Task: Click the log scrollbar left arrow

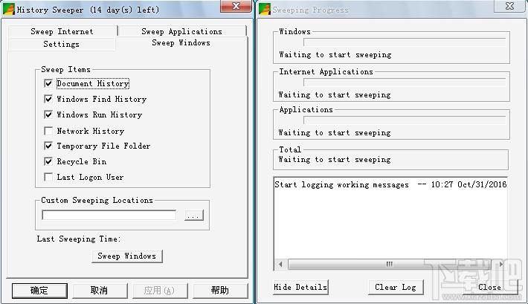Action: 281,265
